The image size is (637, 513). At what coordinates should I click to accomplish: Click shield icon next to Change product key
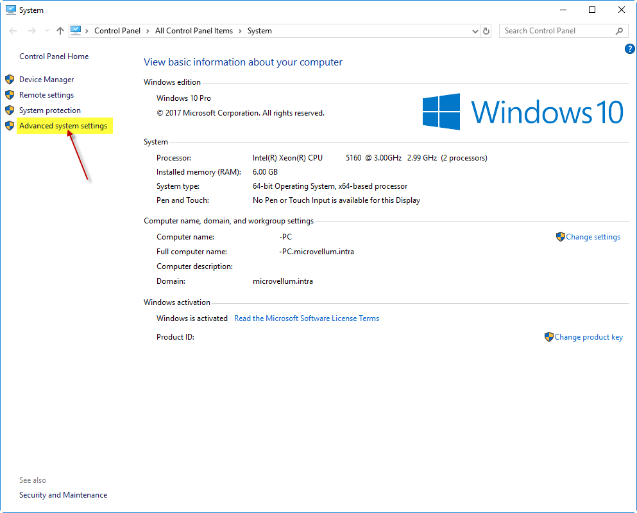click(549, 336)
